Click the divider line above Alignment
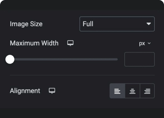Screen dimensions: 164x118 pos(82,75)
